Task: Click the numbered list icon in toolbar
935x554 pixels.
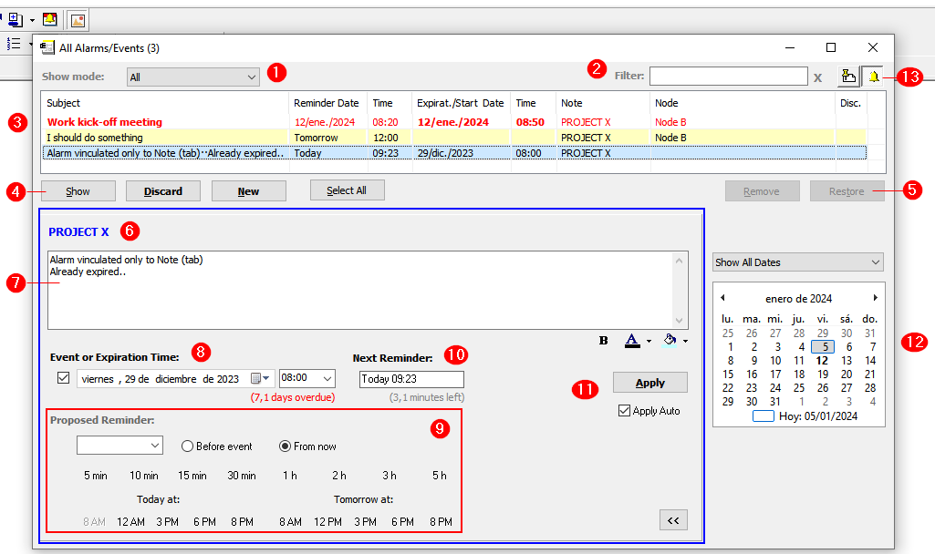Action: (14, 44)
